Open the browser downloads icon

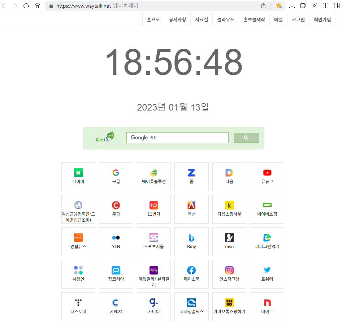[x=292, y=6]
